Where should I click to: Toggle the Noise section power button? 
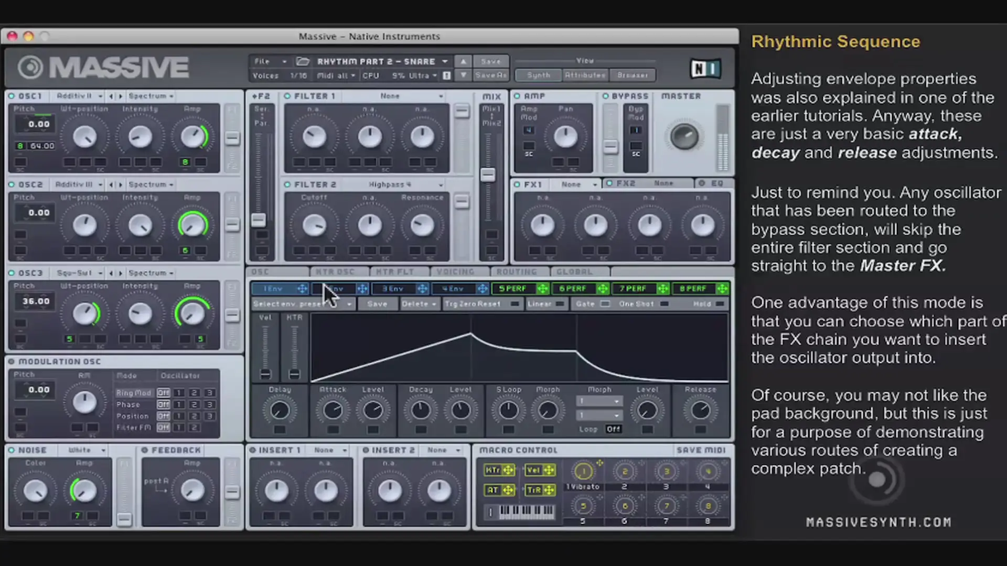(12, 450)
